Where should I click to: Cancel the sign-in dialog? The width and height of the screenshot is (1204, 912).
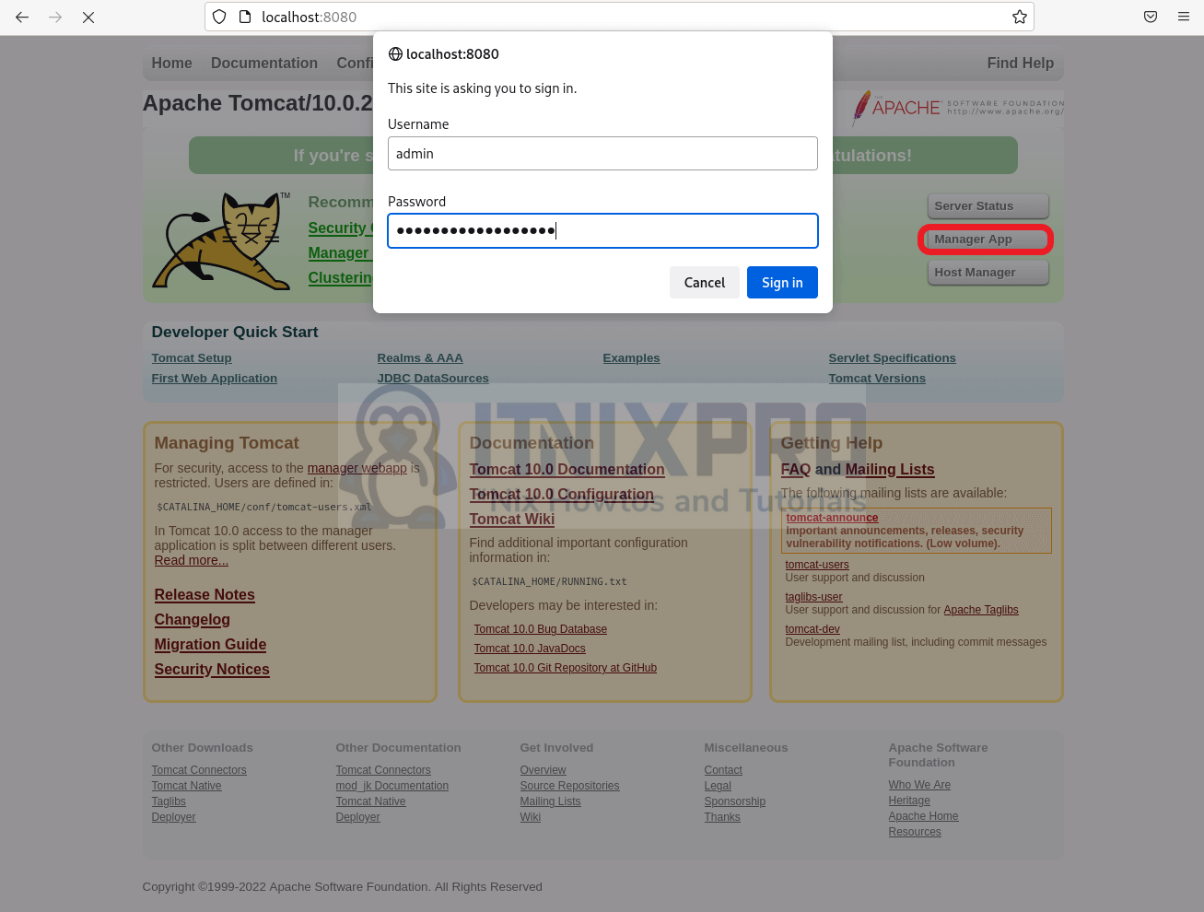[x=704, y=283]
